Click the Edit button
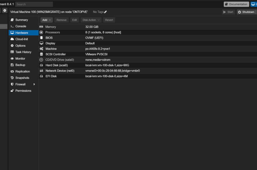Screen dimensions: 257x170 (x=74, y=20)
